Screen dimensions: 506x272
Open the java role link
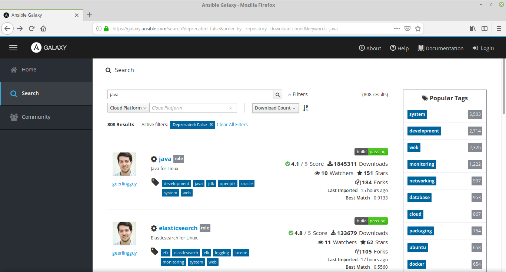coord(165,159)
